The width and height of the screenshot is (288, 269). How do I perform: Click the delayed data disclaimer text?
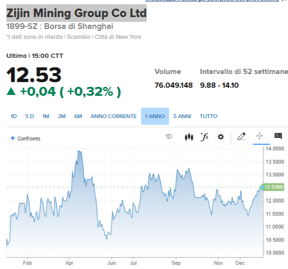tap(74, 37)
